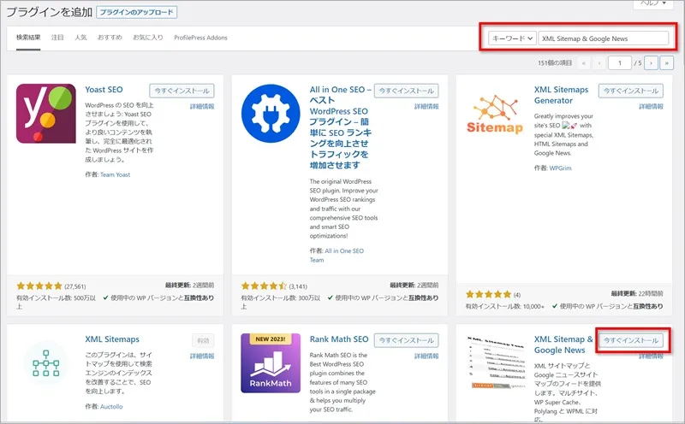Switch to the ProfilePress Addons tab
The height and width of the screenshot is (424, 685).
[200, 38]
